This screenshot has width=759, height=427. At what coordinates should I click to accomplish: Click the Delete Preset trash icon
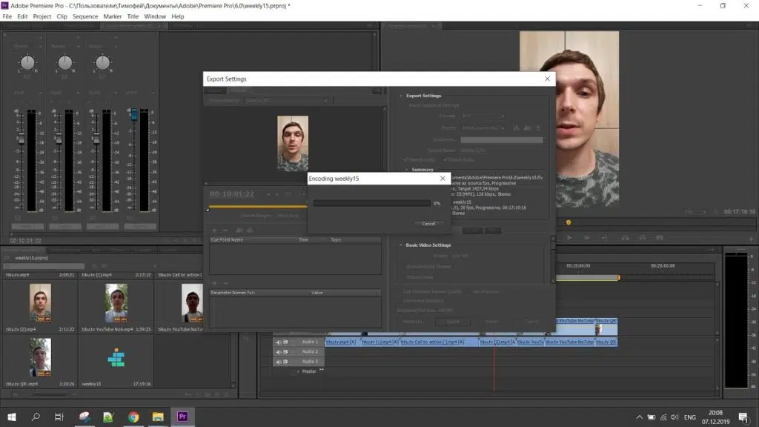(x=538, y=128)
